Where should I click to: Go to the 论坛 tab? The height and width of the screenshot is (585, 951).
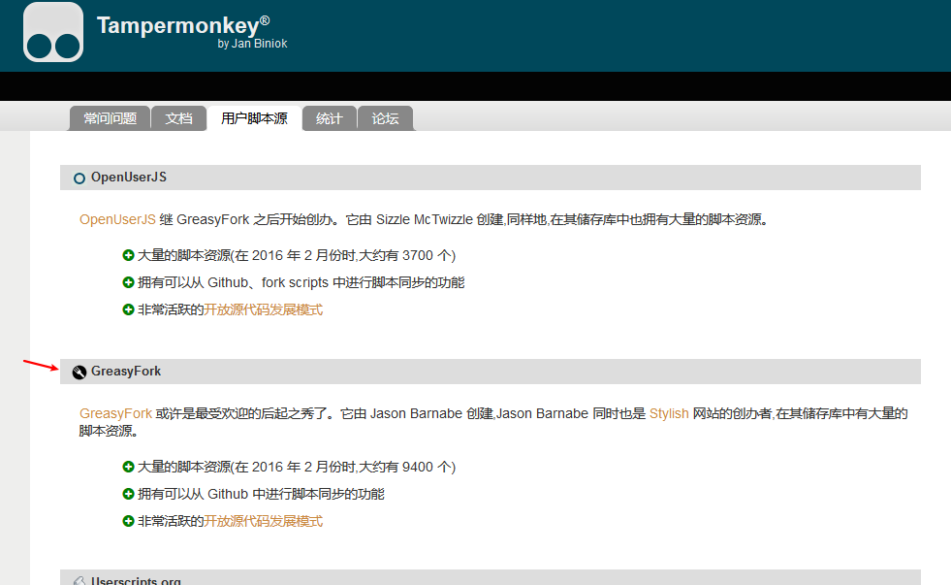pyautogui.click(x=385, y=118)
